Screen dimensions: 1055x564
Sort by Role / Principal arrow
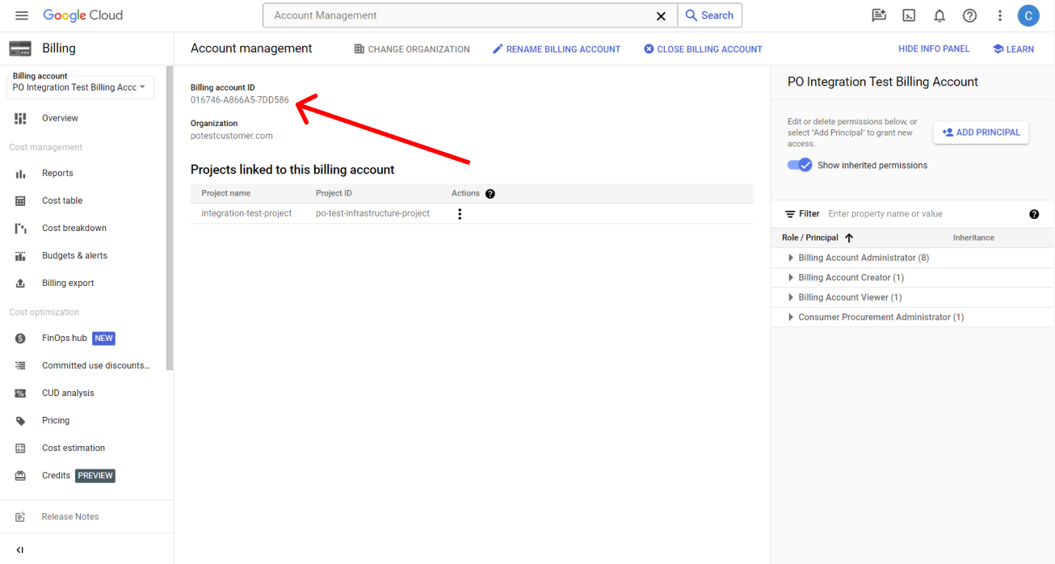pyautogui.click(x=849, y=238)
